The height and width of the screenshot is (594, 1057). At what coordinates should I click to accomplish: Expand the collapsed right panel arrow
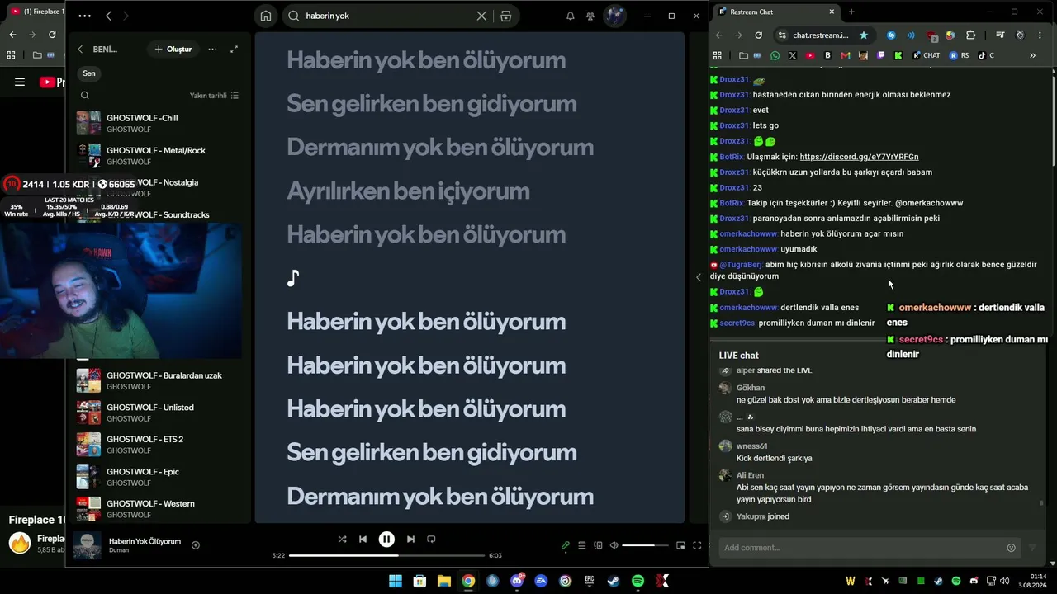click(699, 277)
